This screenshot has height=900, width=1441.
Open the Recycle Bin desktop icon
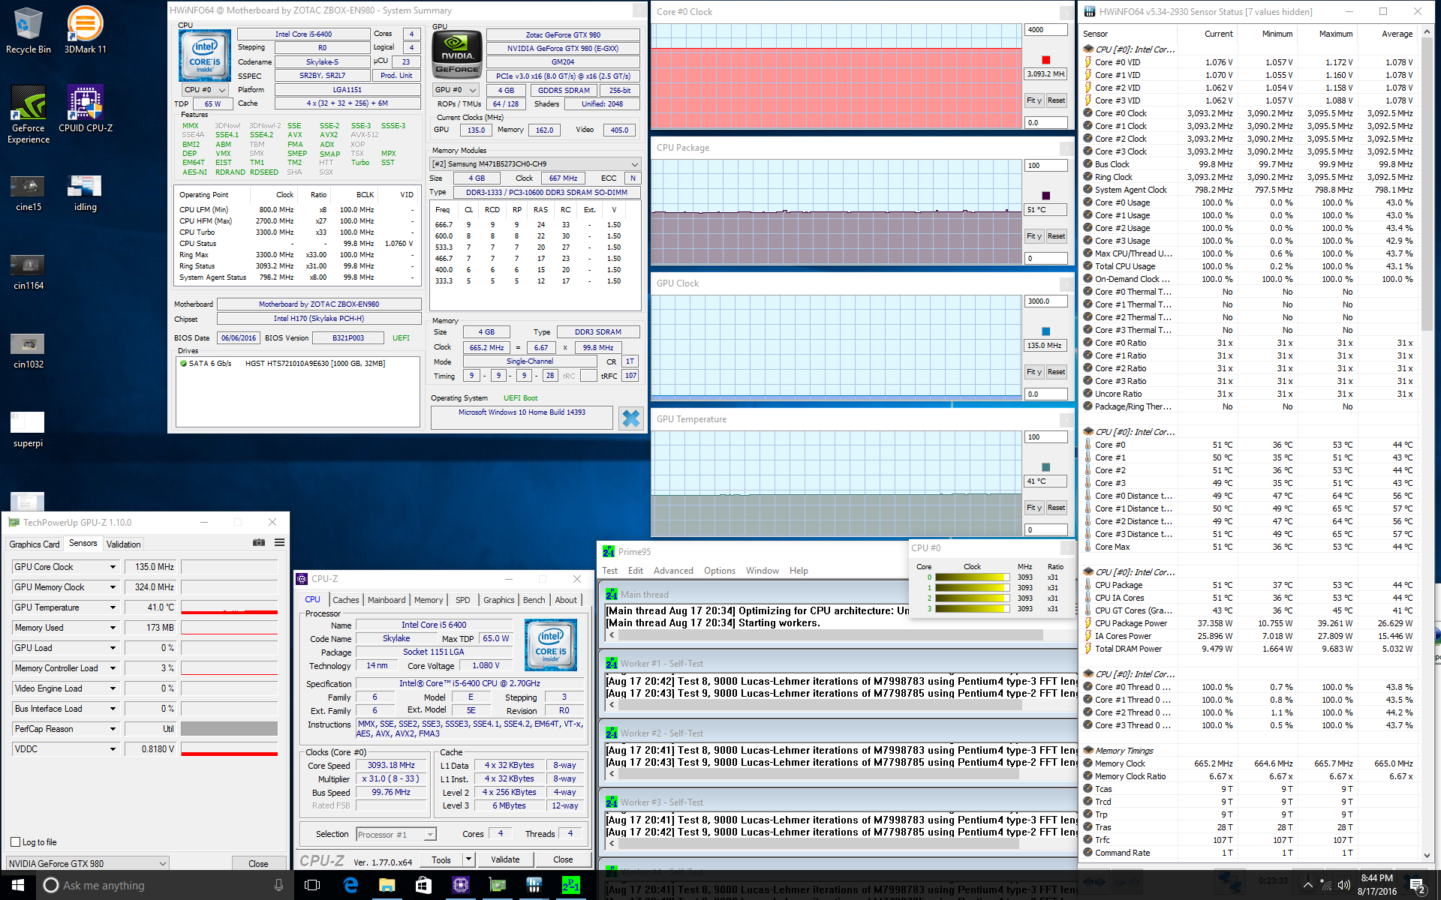click(29, 30)
